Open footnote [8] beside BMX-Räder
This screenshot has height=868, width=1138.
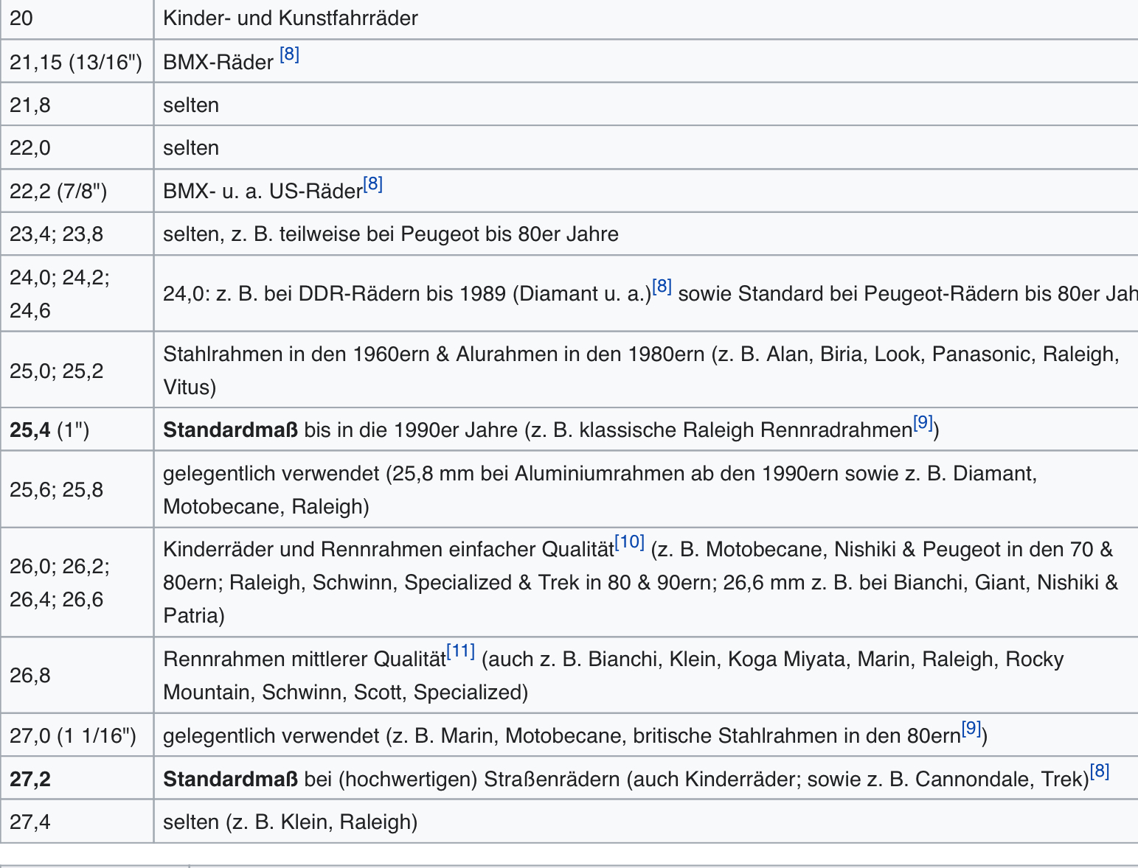pos(290,55)
